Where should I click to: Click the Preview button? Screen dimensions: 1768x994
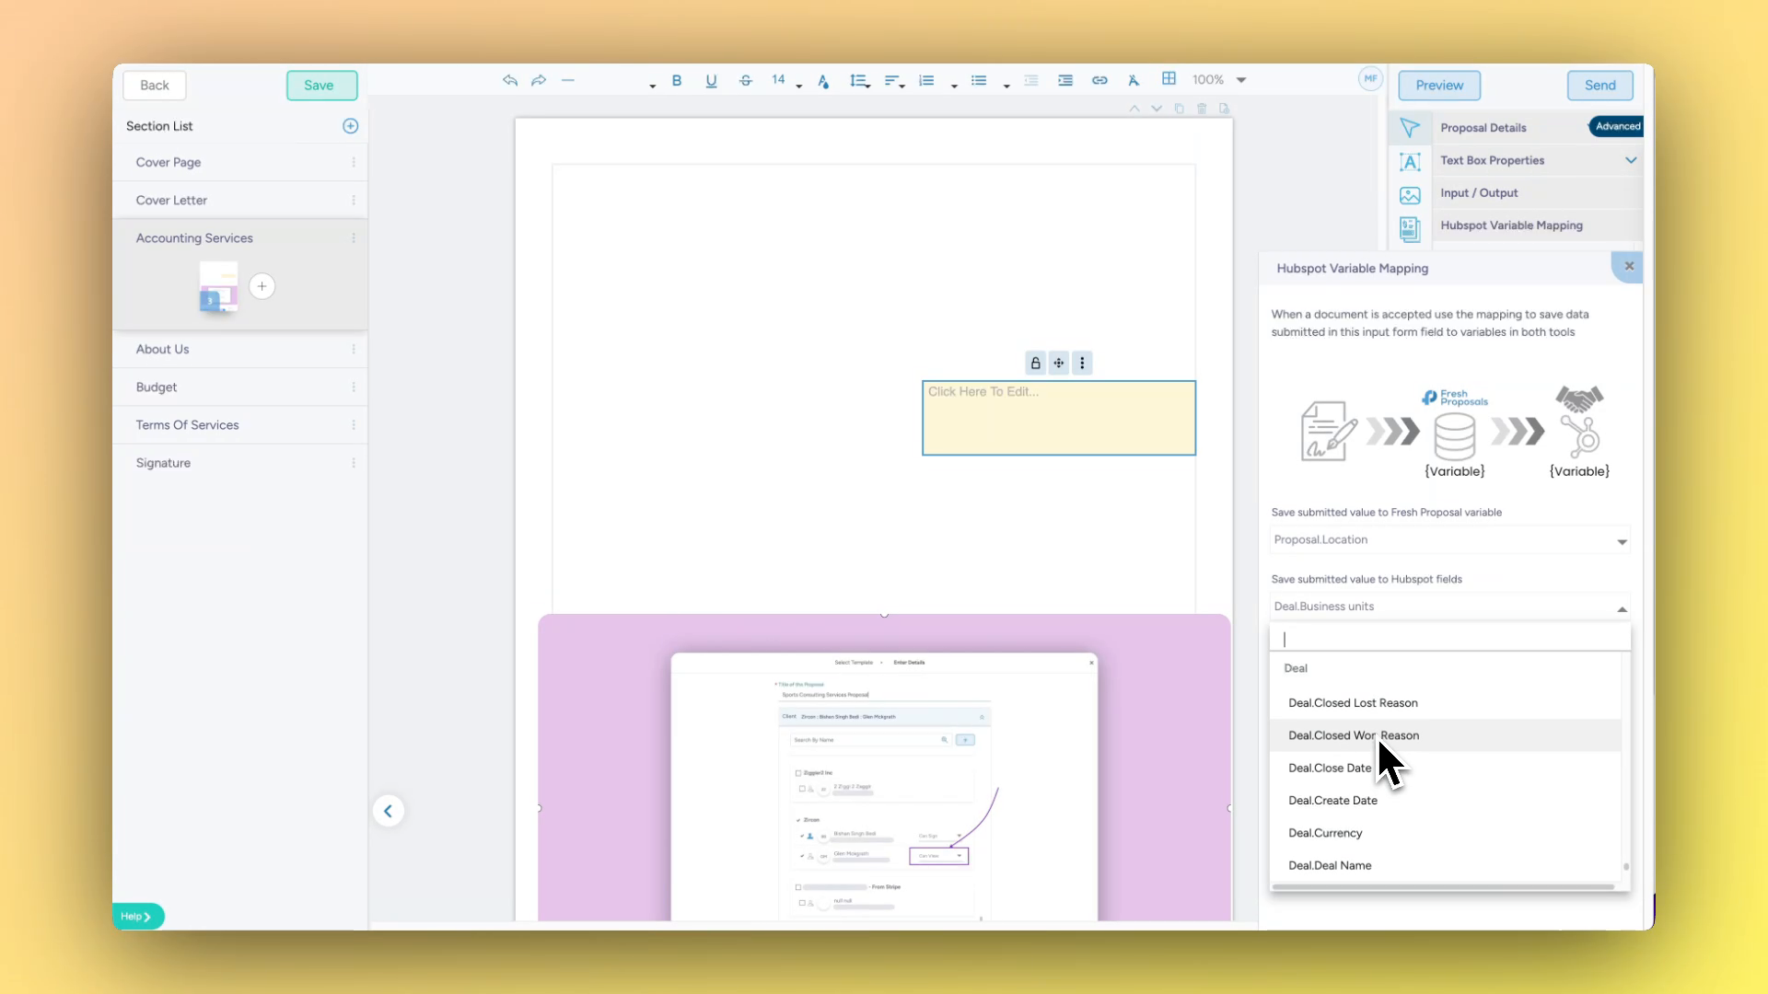pos(1438,85)
